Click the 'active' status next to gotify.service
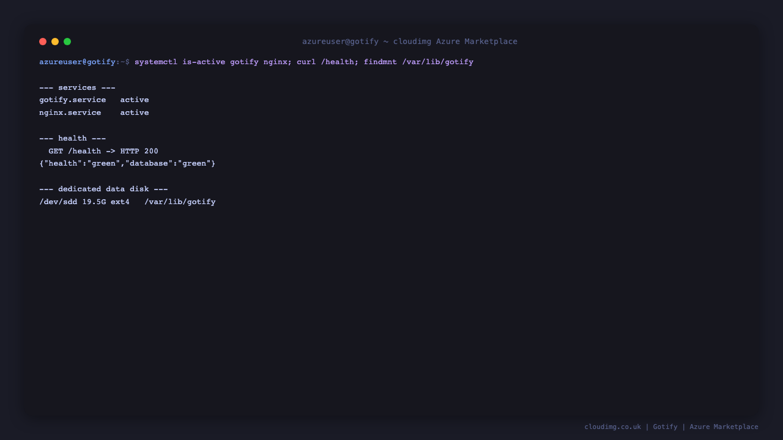The height and width of the screenshot is (440, 783). point(135,100)
